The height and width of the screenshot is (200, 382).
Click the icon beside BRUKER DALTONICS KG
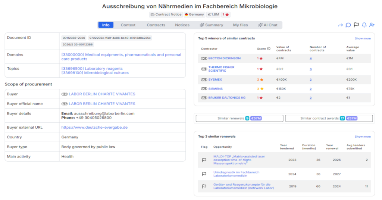[204, 98]
